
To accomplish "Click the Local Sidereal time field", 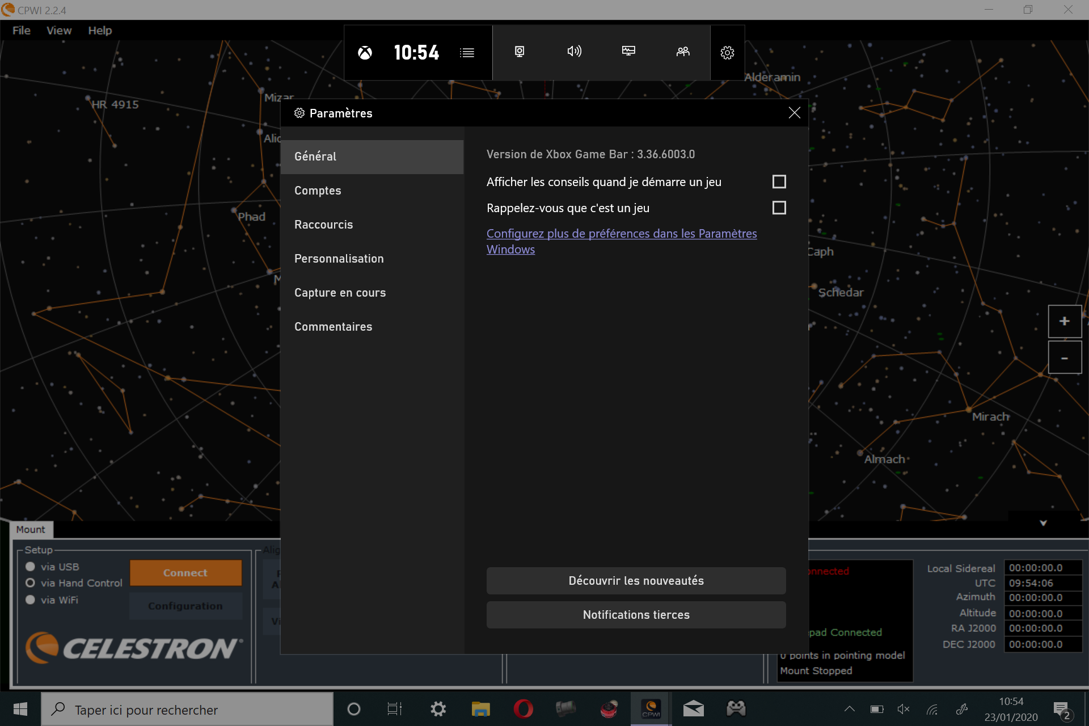I will pos(1043,568).
